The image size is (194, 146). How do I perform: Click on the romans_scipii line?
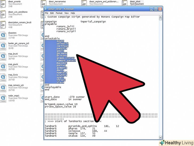pos(66,31)
